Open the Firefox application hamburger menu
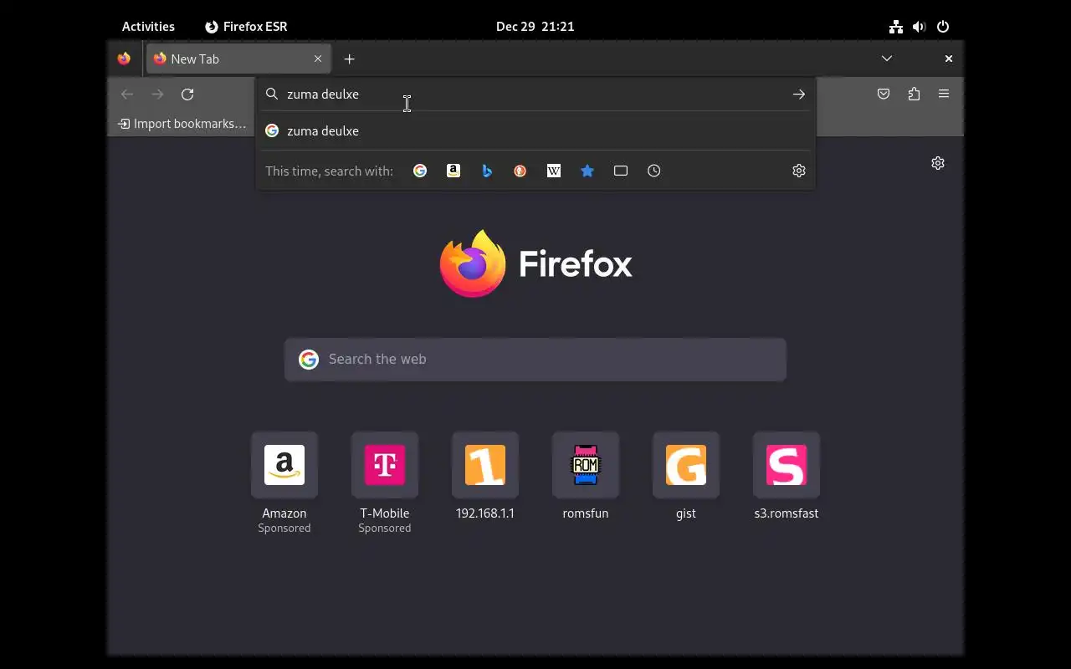The image size is (1071, 669). [x=944, y=94]
